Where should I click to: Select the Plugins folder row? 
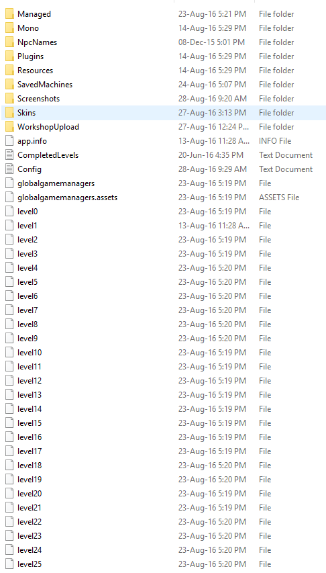[x=164, y=56]
